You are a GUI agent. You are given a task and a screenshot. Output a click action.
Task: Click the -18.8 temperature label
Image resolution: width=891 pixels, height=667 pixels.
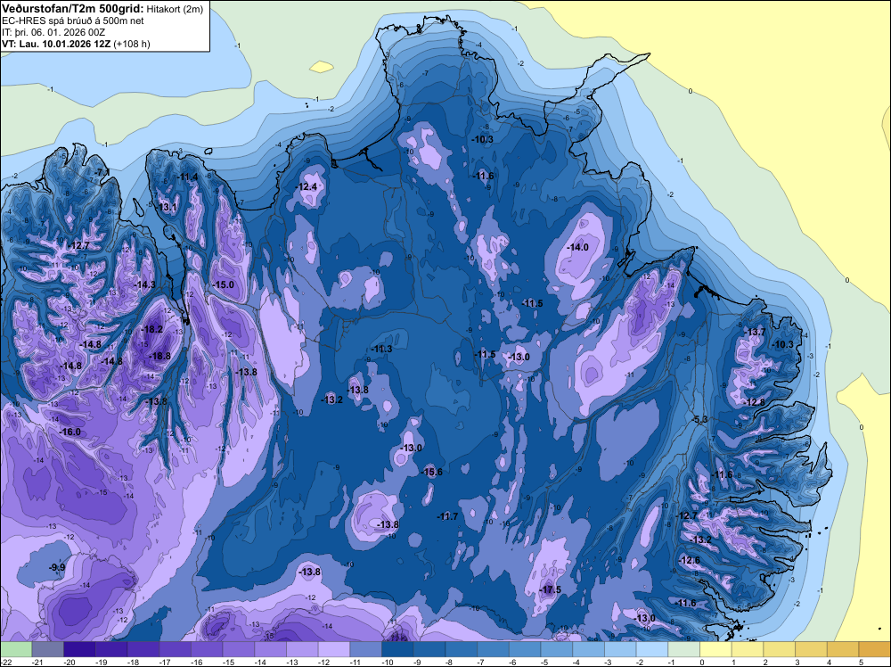point(159,356)
